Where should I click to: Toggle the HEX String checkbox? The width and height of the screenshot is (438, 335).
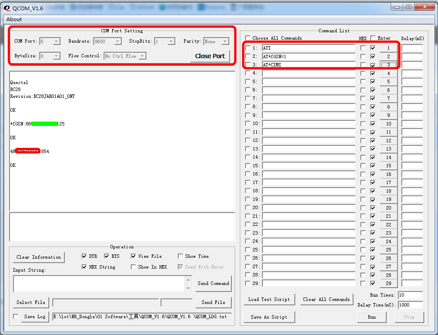84,267
